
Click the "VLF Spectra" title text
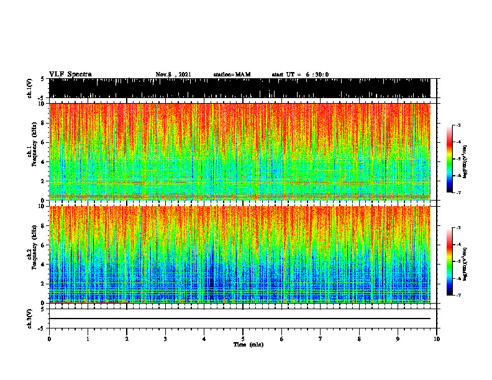(70, 75)
